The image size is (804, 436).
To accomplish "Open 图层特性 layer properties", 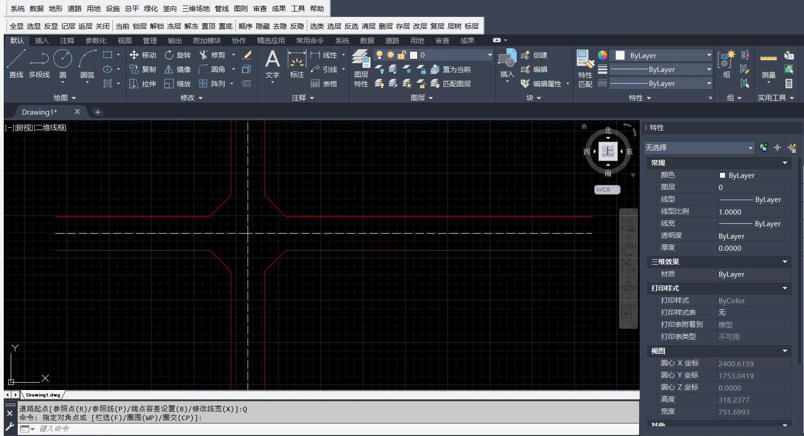I will coord(361,68).
